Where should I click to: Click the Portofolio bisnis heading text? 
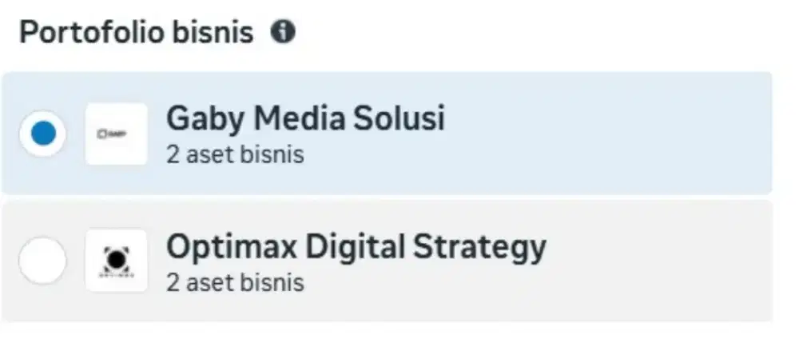click(136, 33)
